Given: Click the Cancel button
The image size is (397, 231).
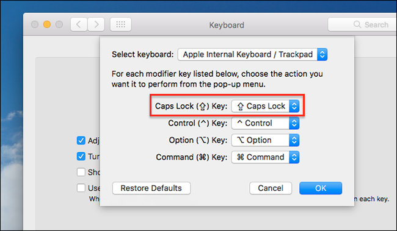Looking at the screenshot, I should click(x=271, y=188).
